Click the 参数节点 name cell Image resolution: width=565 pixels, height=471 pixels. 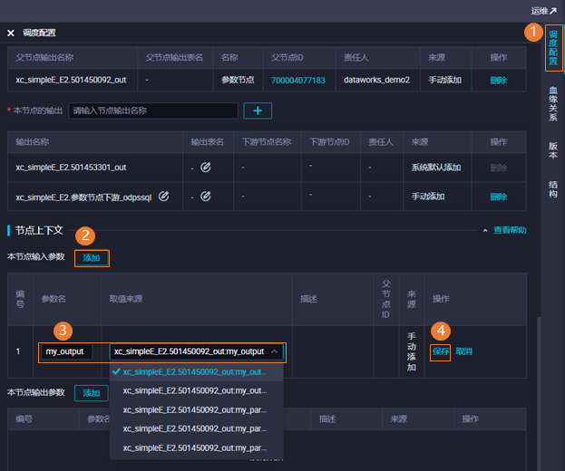(238, 80)
